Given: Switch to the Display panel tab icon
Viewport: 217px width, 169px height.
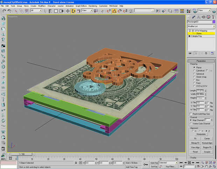Looking at the screenshot, I should pos(208,17).
